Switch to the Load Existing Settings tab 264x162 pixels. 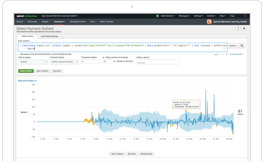coord(49,36)
